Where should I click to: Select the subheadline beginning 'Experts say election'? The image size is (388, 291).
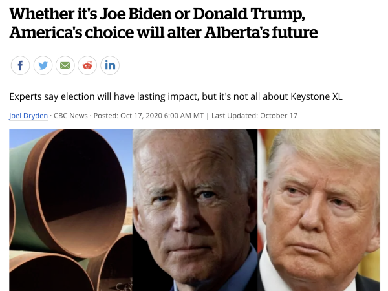176,96
